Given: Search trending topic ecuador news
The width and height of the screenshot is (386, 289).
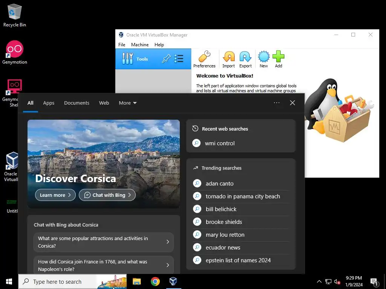Looking at the screenshot, I should click(x=241, y=248).
